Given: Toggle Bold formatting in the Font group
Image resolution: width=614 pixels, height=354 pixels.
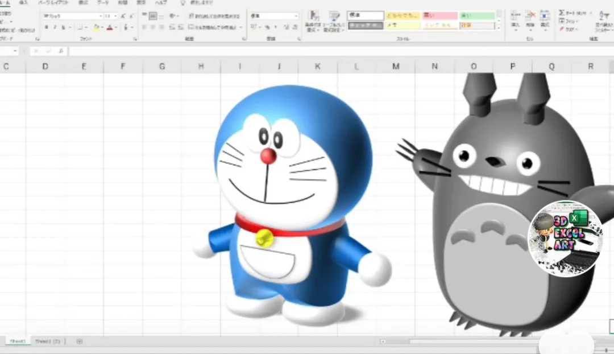Looking at the screenshot, I should [46, 27].
